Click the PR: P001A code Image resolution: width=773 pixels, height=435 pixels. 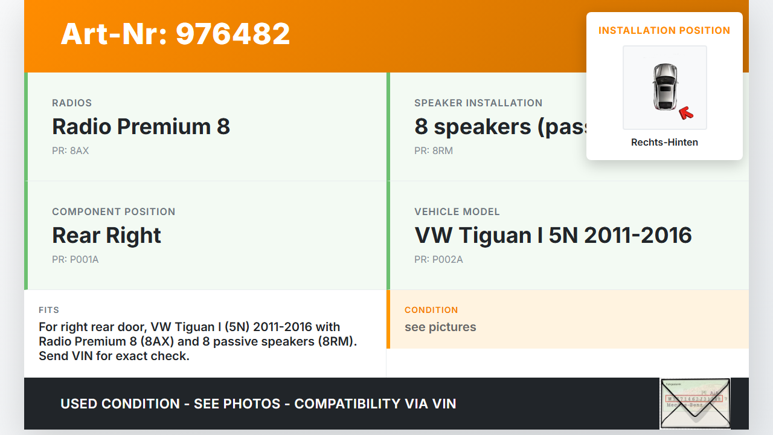pyautogui.click(x=75, y=259)
